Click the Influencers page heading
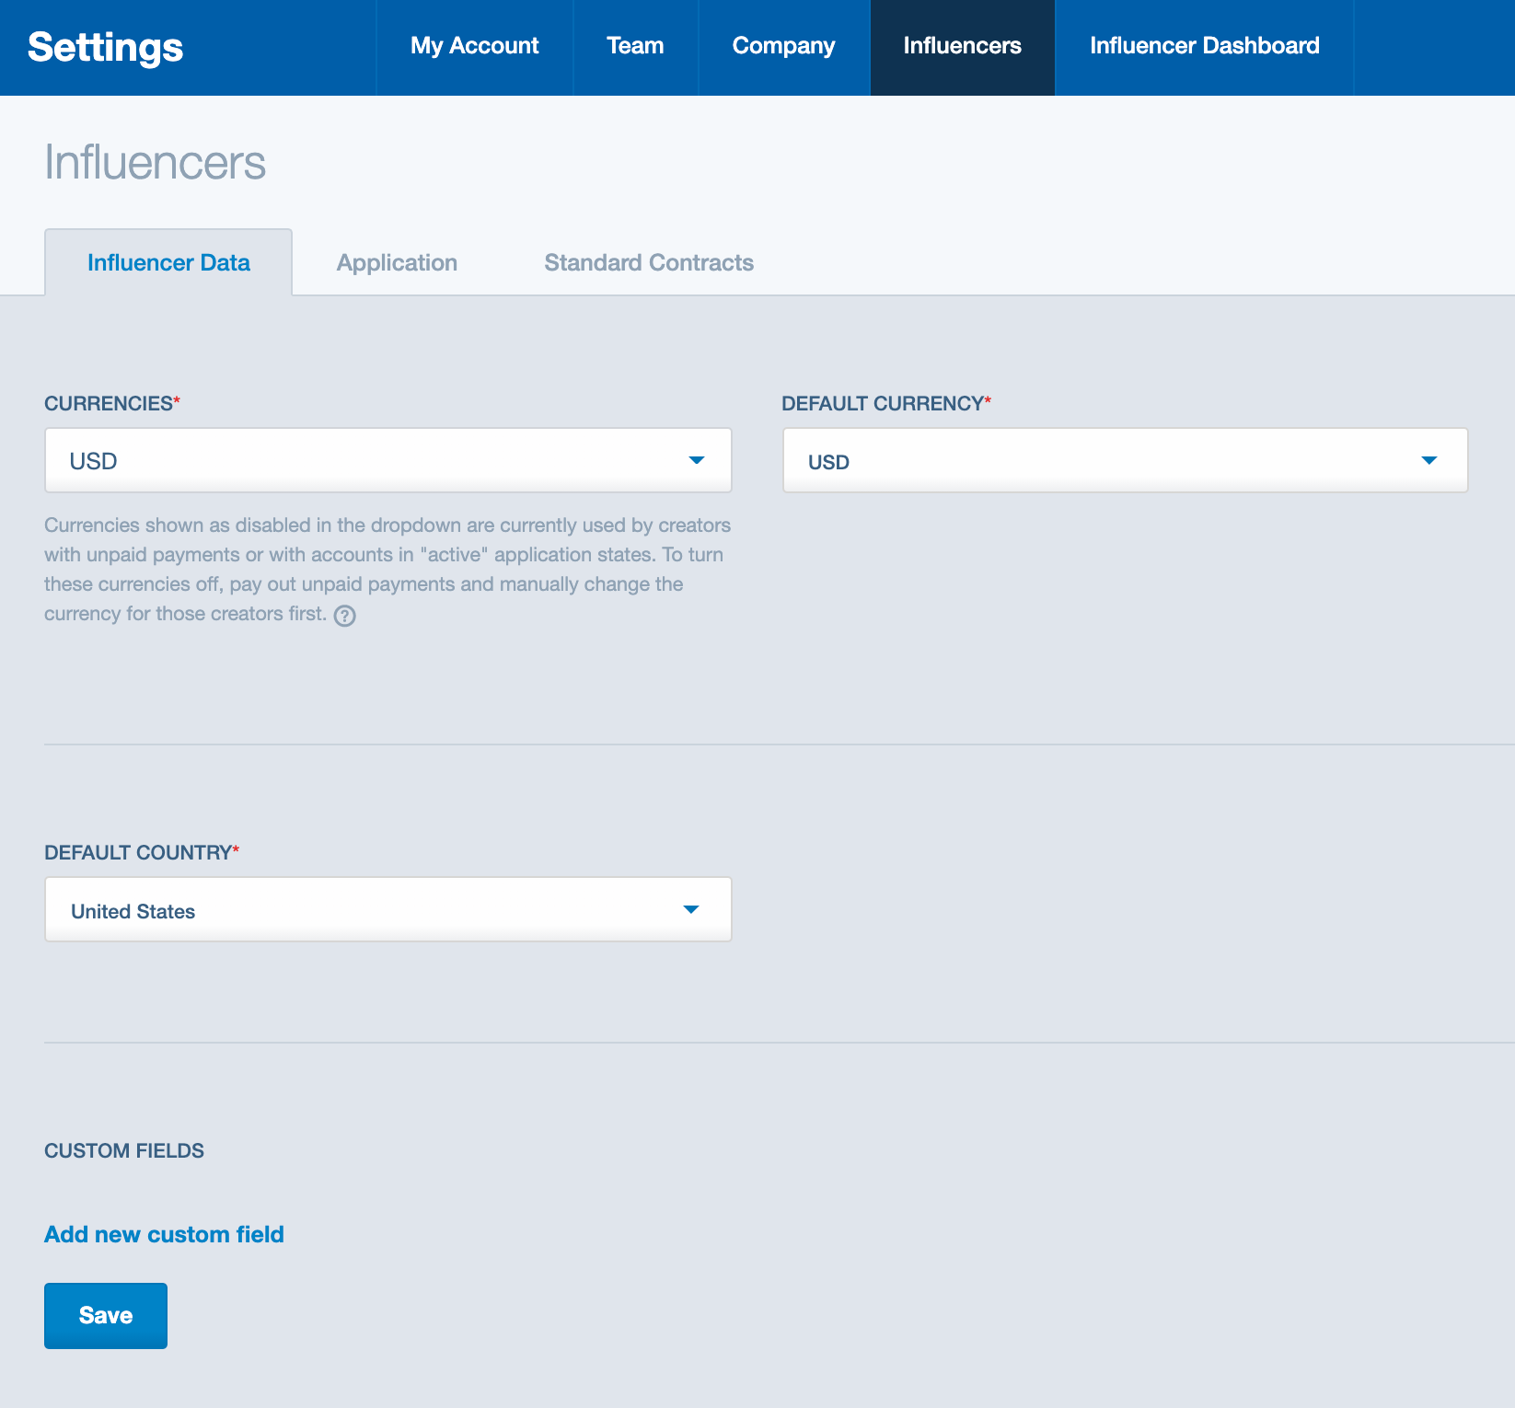The height and width of the screenshot is (1408, 1515). pyautogui.click(x=155, y=163)
